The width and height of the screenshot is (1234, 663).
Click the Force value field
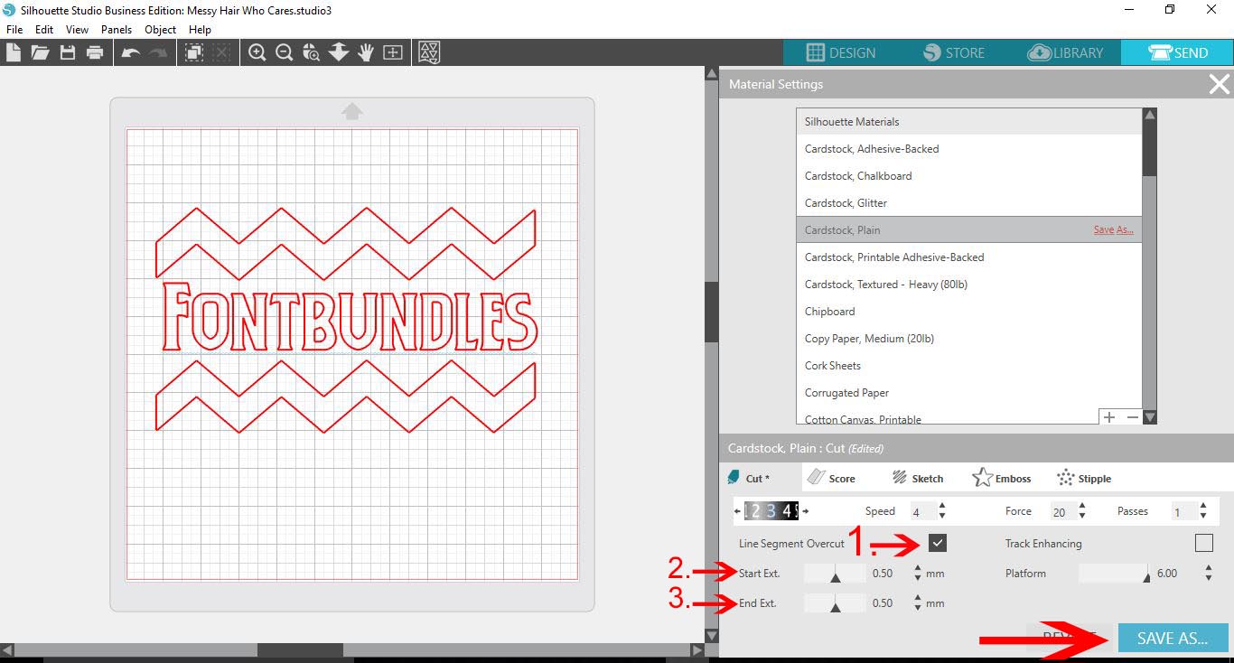tap(1062, 512)
